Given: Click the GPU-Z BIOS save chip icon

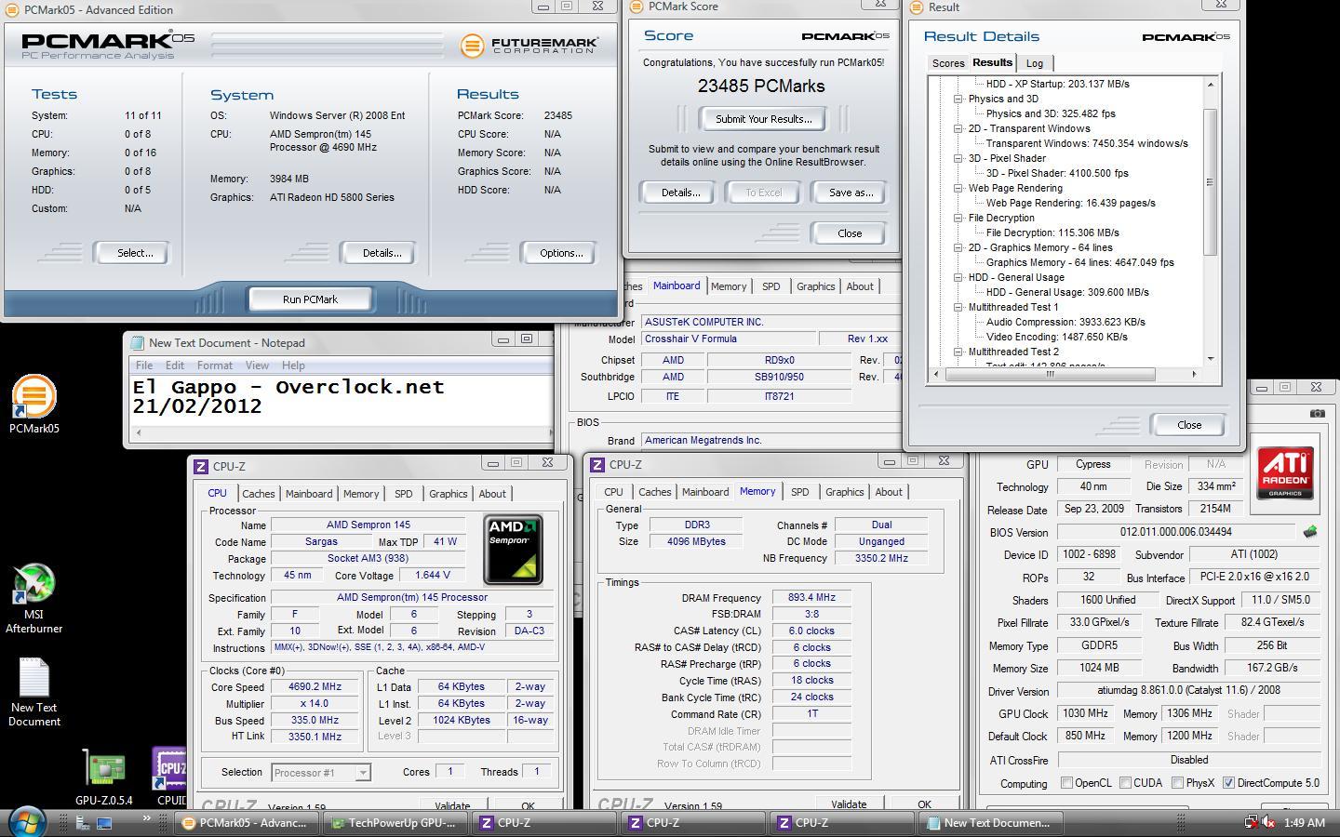Looking at the screenshot, I should coord(1310,532).
